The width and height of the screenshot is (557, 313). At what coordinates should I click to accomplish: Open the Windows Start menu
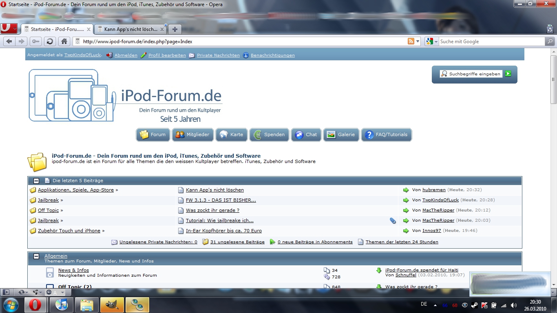[11, 305]
